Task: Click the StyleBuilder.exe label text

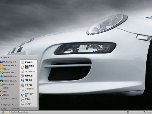Action: tap(10, 76)
